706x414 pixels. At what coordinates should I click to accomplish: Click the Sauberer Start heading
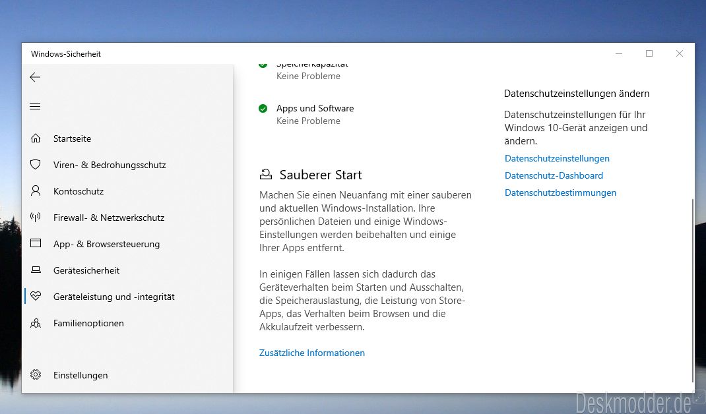[321, 175]
